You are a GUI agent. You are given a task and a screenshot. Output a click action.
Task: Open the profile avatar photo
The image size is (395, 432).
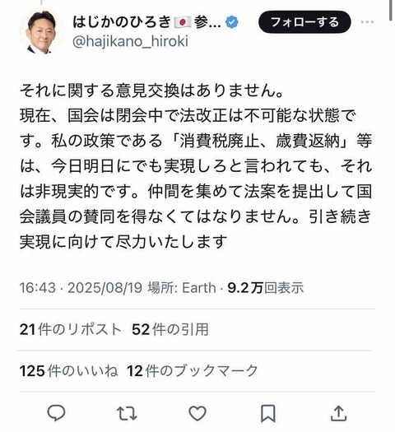pyautogui.click(x=41, y=32)
